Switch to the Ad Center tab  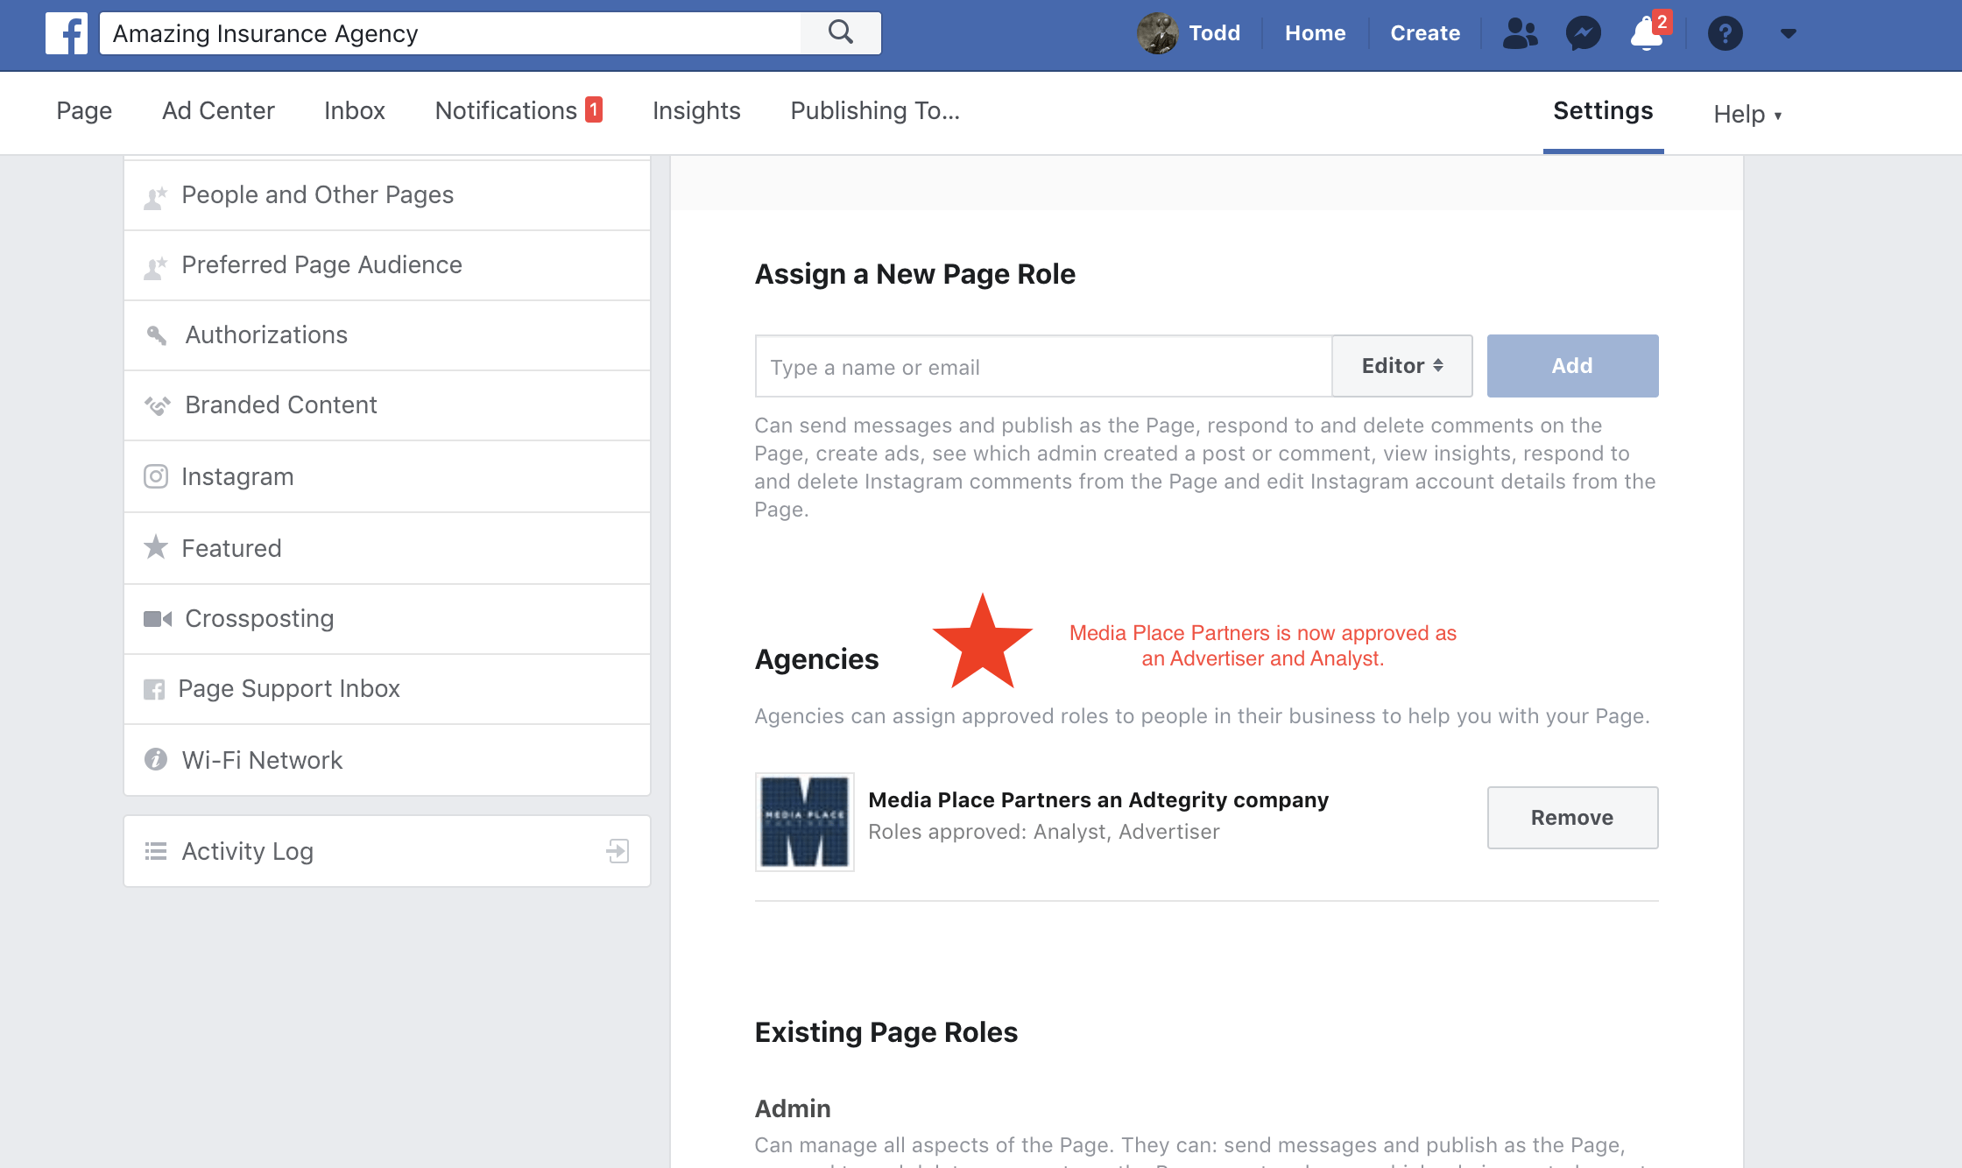point(218,111)
